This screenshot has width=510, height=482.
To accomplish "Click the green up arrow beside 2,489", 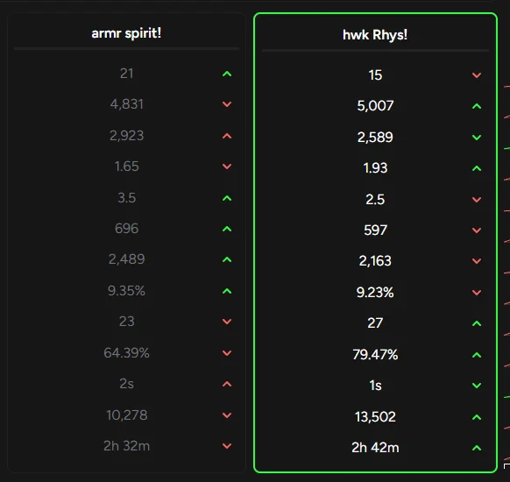I will tap(227, 259).
